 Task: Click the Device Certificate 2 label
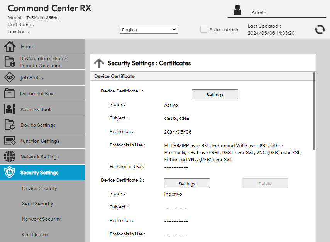122,180
